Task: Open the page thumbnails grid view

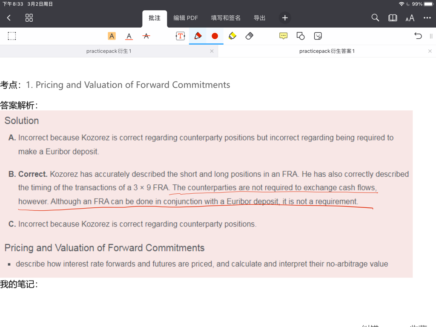Action: click(x=29, y=18)
